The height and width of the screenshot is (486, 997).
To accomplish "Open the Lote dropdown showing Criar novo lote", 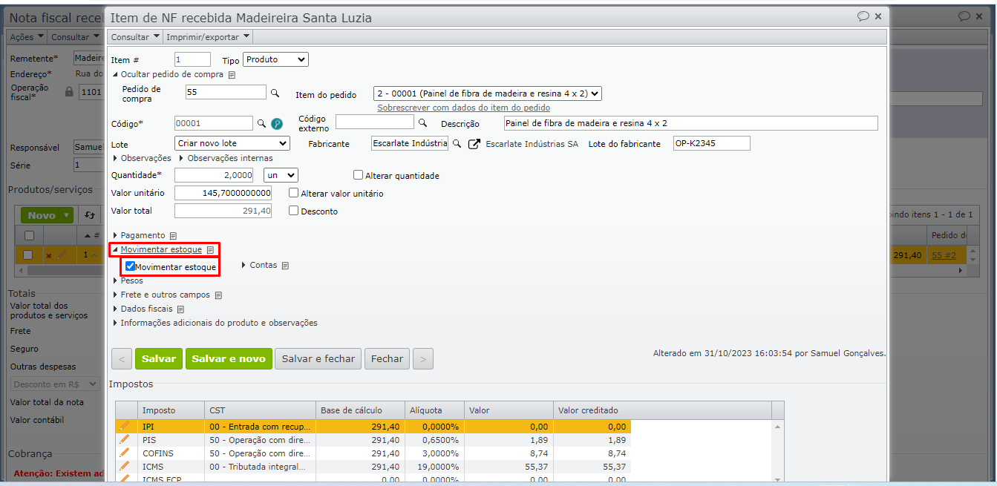I will 232,143.
